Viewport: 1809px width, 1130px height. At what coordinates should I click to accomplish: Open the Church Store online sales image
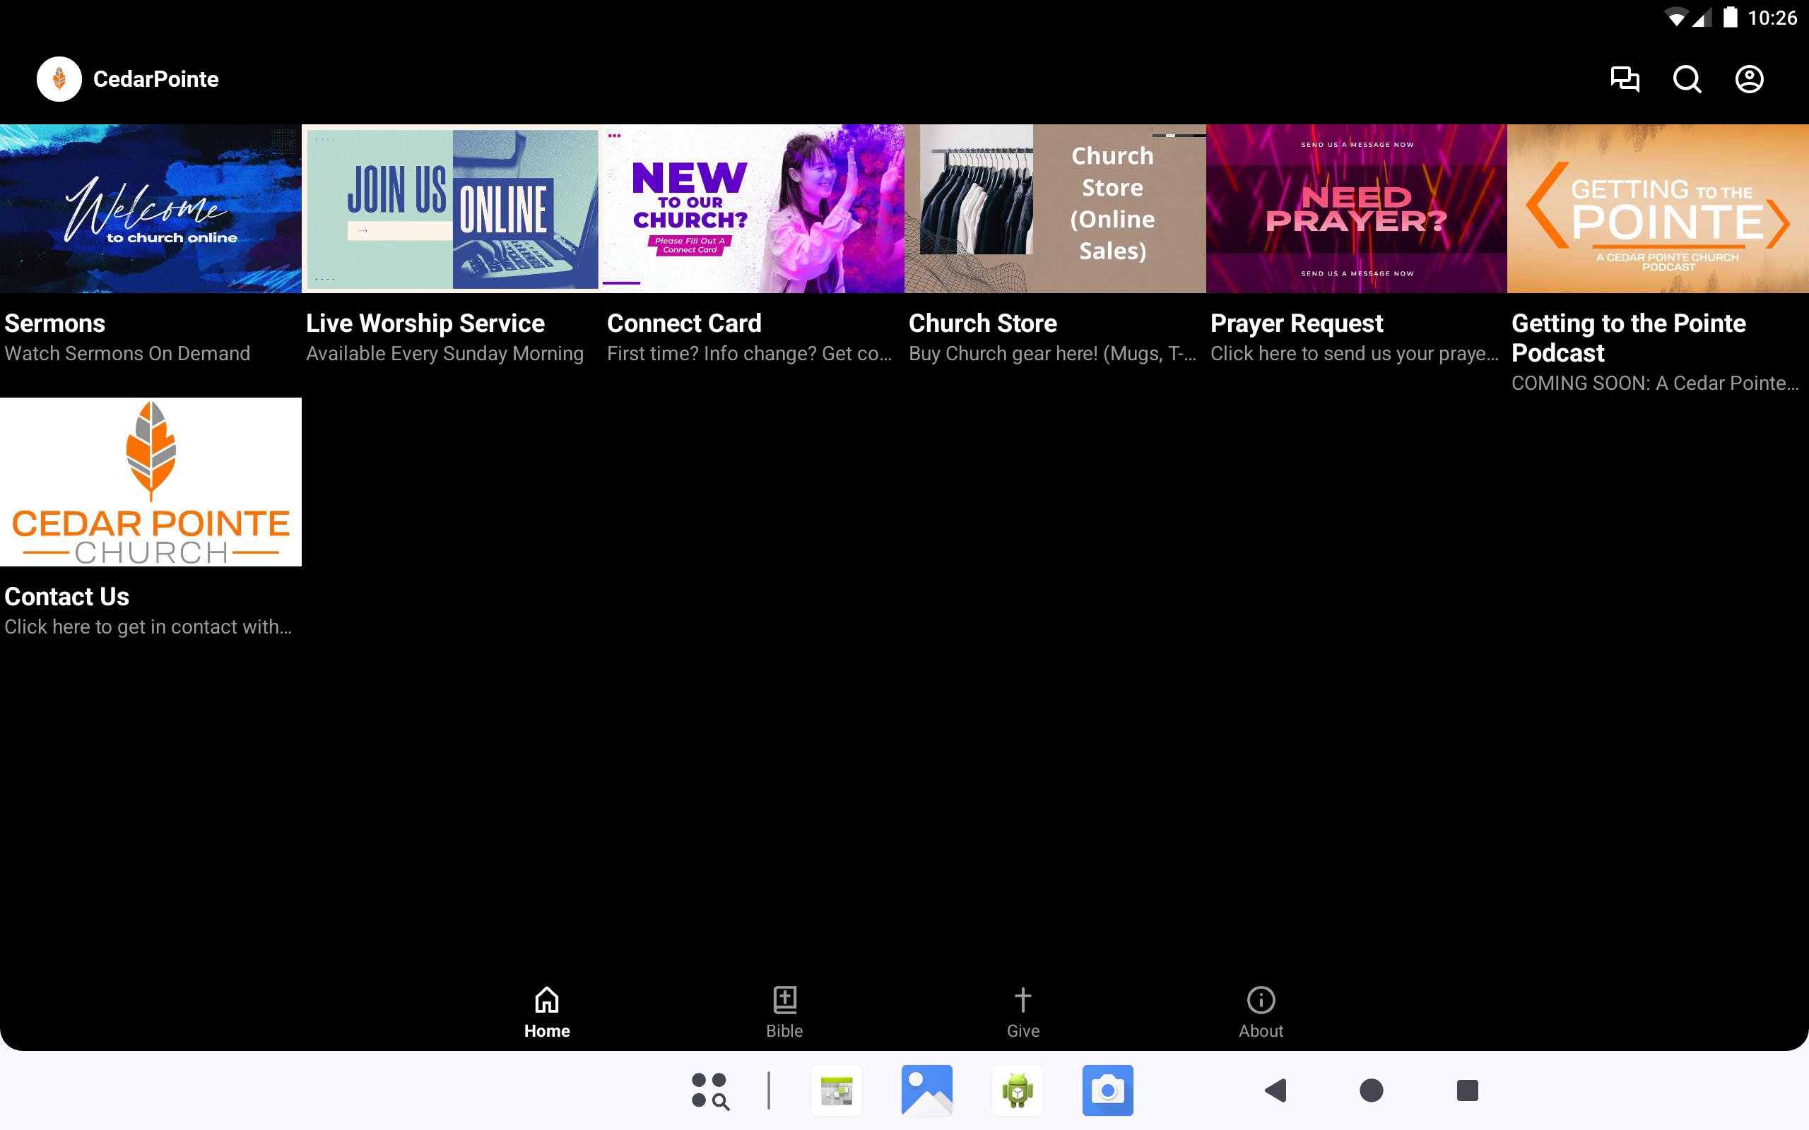[x=1055, y=208]
